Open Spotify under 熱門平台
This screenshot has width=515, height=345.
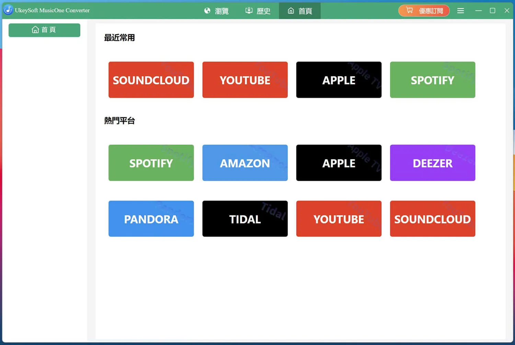coord(151,163)
